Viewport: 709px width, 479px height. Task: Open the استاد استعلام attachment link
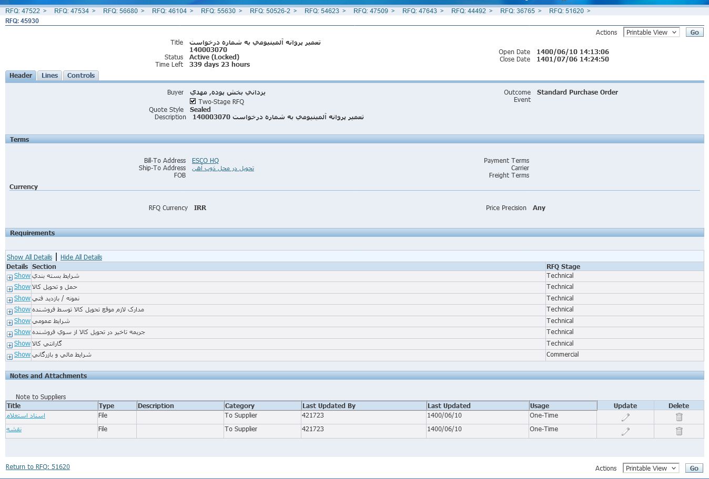pyautogui.click(x=26, y=415)
